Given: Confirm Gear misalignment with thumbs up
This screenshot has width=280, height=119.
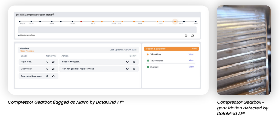Looking at the screenshot, I should pos(54,76).
